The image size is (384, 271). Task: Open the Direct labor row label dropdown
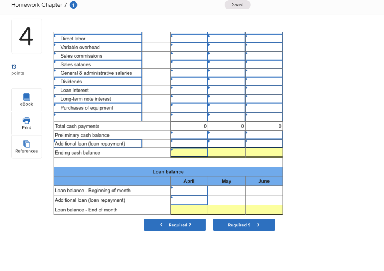[x=98, y=39]
